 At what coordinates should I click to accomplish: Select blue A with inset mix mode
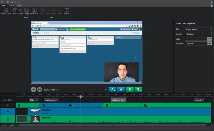click(113, 89)
